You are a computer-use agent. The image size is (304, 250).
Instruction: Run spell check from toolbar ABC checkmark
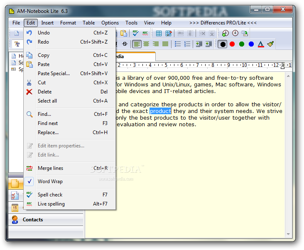click(x=135, y=33)
